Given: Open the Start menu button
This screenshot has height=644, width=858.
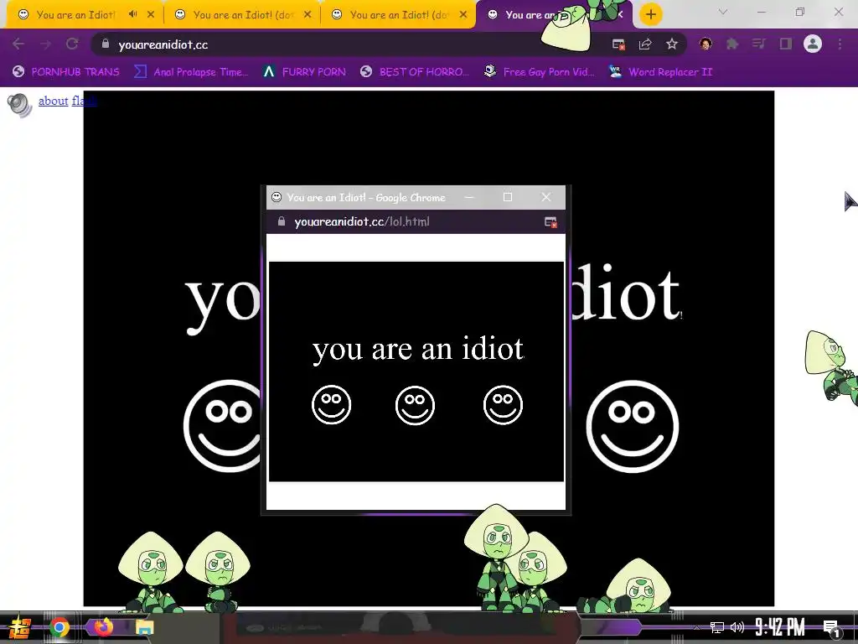Looking at the screenshot, I should (20, 627).
